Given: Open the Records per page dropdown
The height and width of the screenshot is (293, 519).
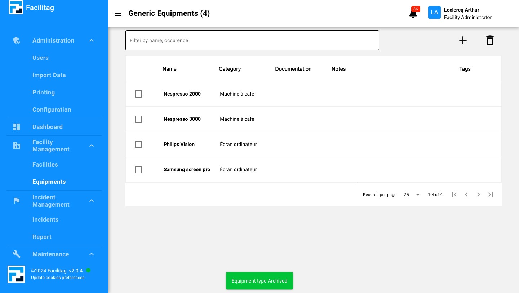Looking at the screenshot, I should (x=411, y=195).
